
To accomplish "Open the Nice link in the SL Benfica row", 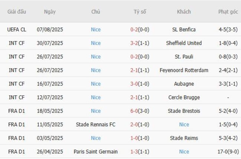I will (x=96, y=30).
